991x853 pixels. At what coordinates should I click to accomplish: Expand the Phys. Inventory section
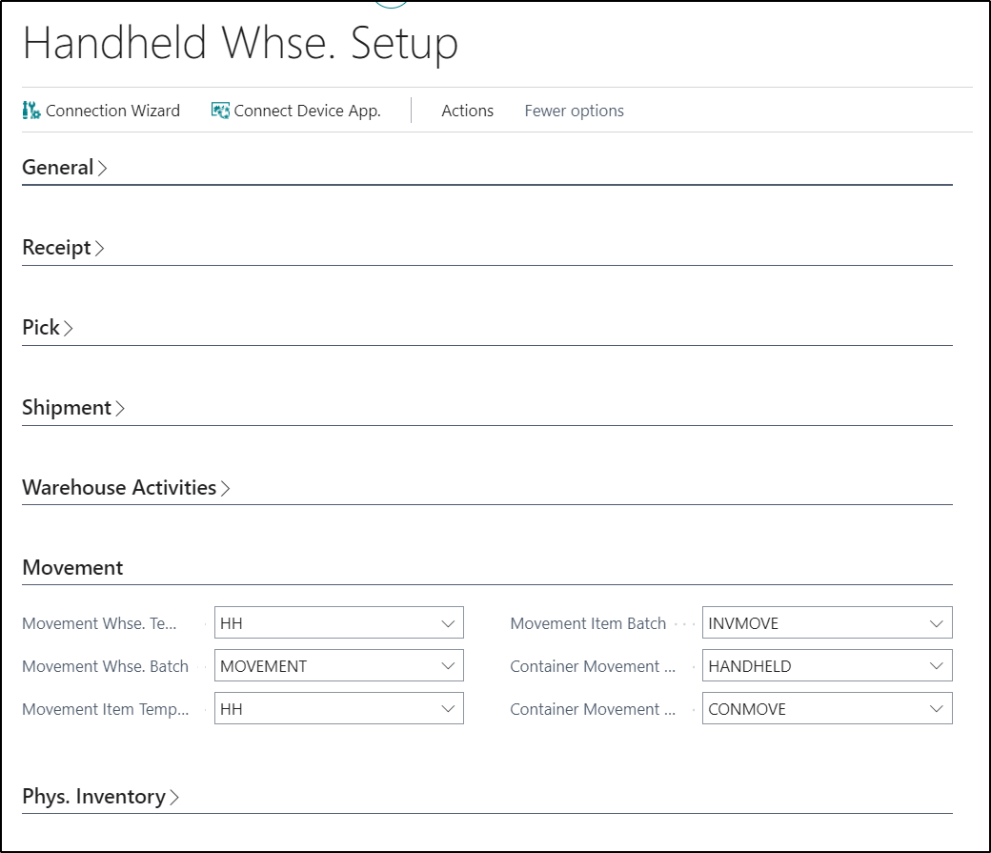pos(100,797)
